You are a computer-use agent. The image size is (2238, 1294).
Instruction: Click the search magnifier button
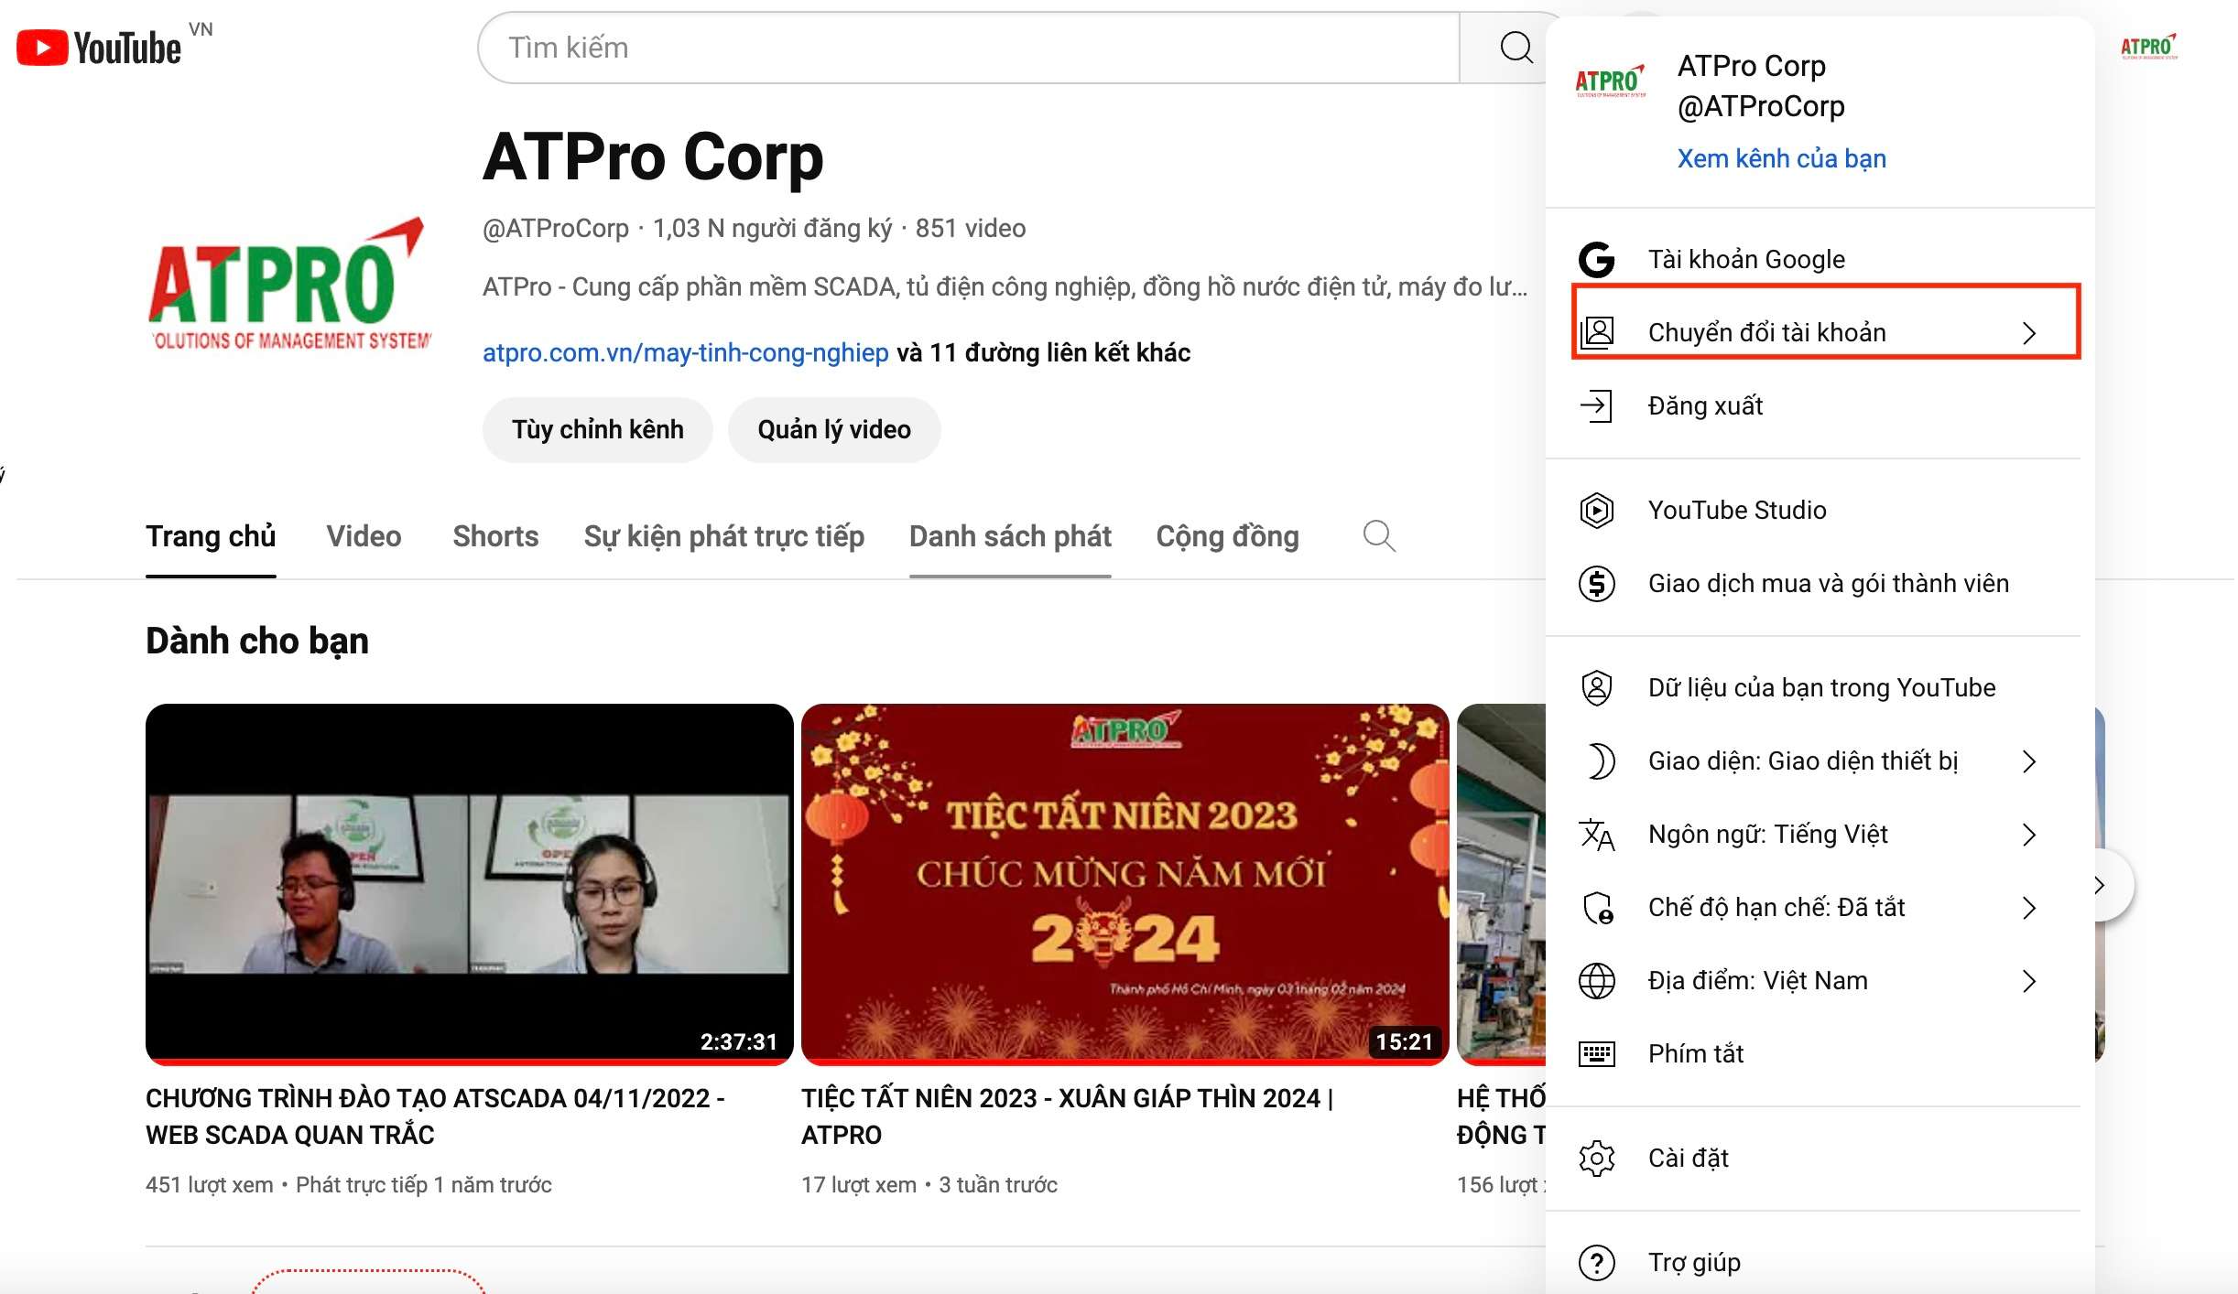(x=1516, y=48)
